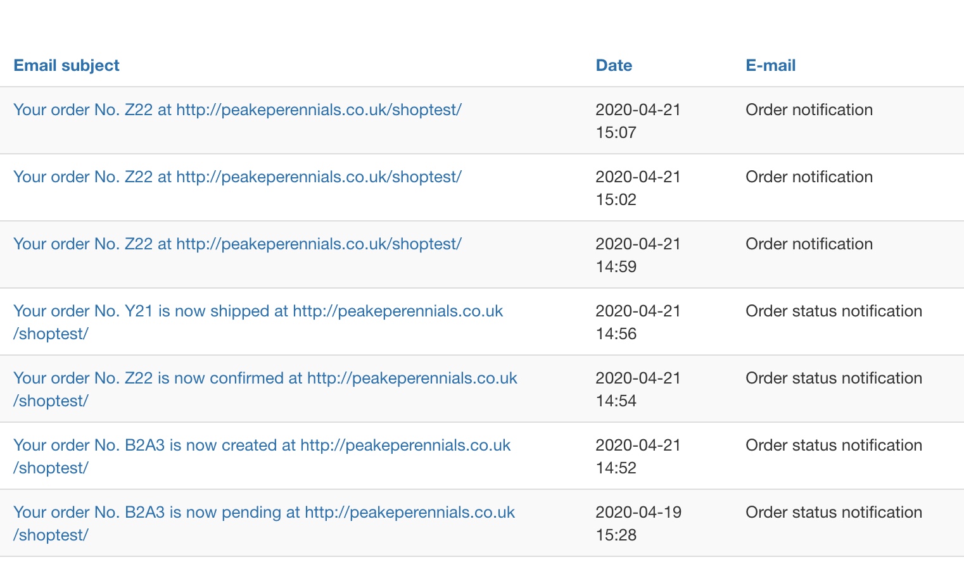Click the 2020-04-21 15:07 date cell
The image size is (964, 562).
(638, 121)
